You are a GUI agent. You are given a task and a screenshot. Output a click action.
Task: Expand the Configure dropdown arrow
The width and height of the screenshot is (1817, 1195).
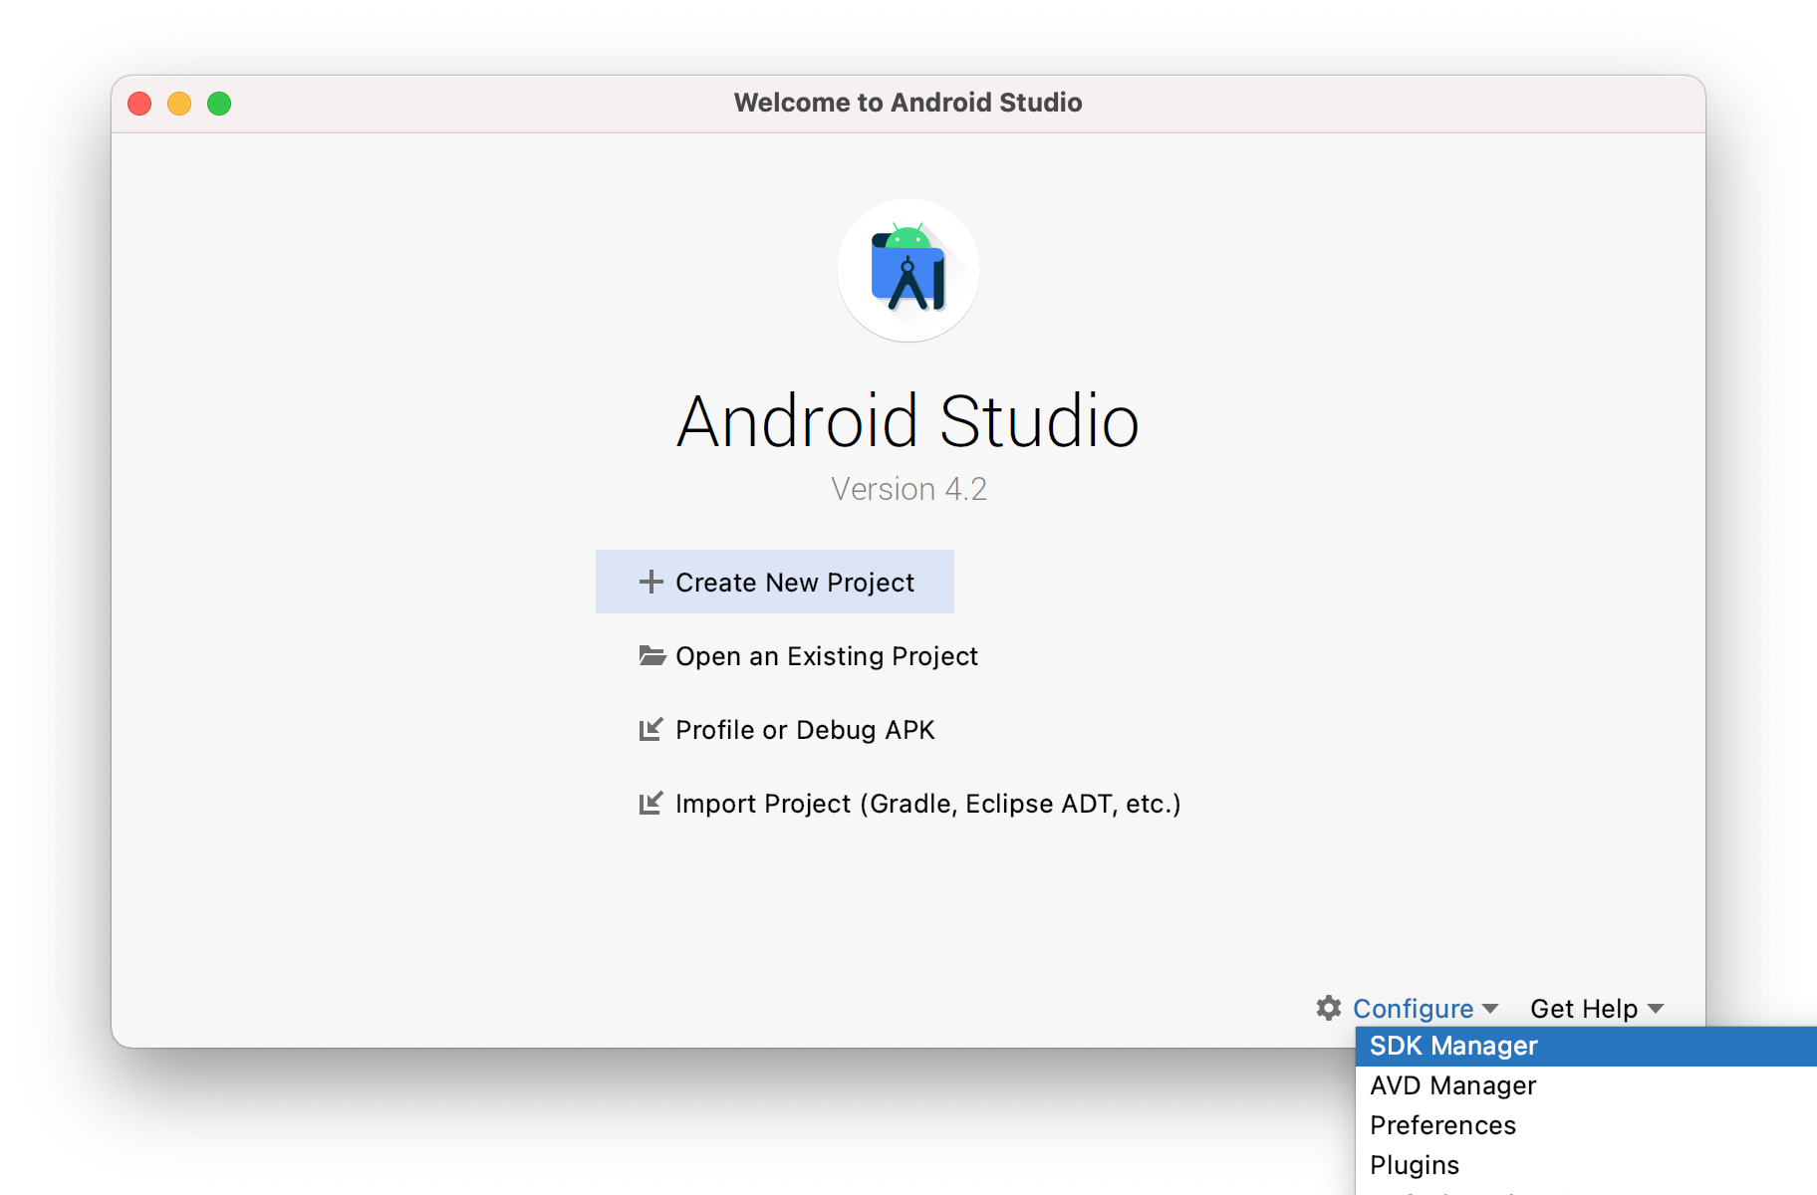(x=1490, y=1009)
